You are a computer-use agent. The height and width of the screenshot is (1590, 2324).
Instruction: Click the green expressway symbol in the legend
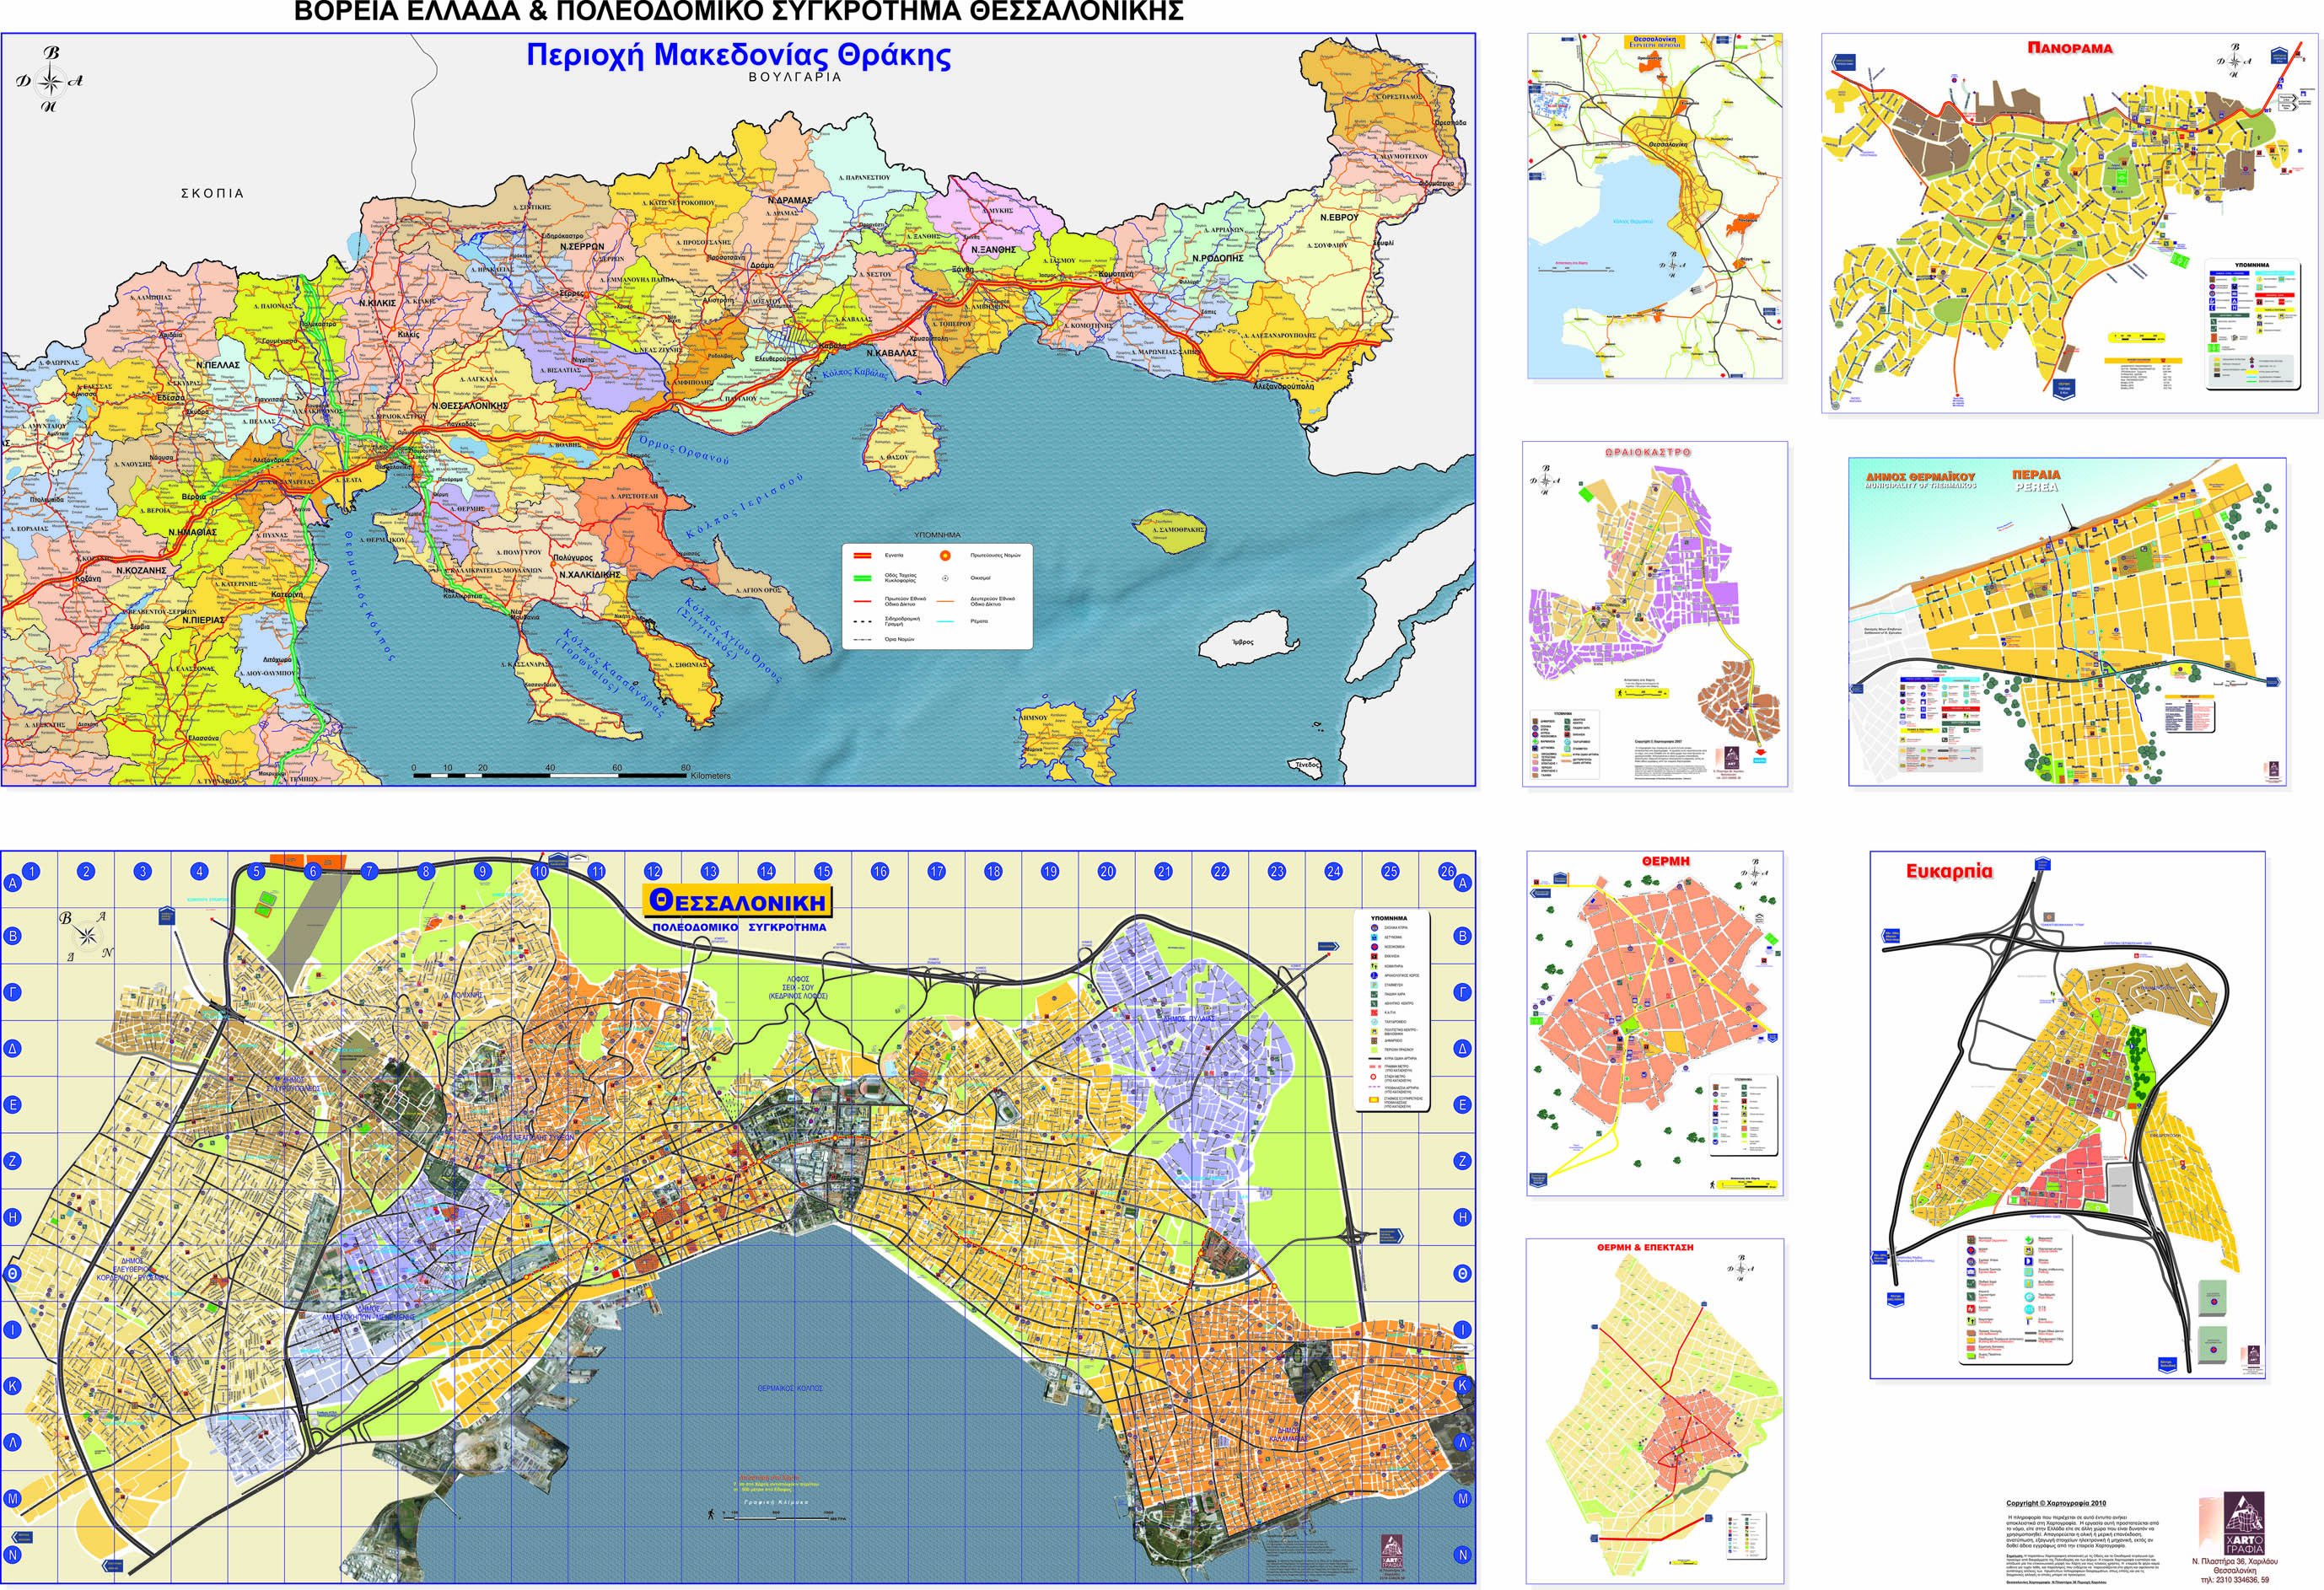[x=861, y=578]
